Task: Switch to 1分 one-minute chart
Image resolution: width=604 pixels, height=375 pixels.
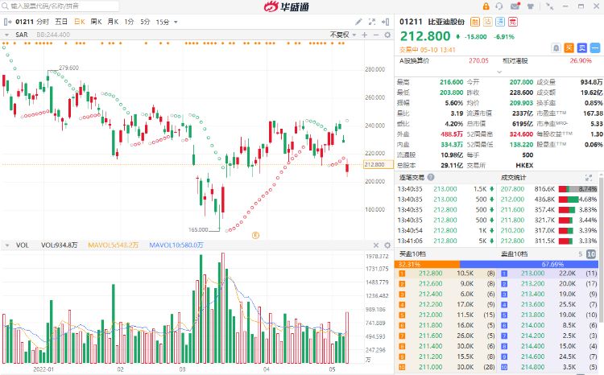Action: pyautogui.click(x=129, y=22)
